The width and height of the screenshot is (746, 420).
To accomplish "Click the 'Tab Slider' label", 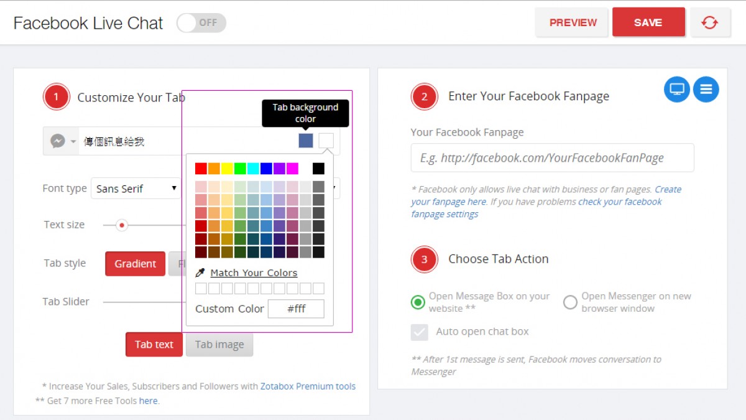I will pos(66,302).
